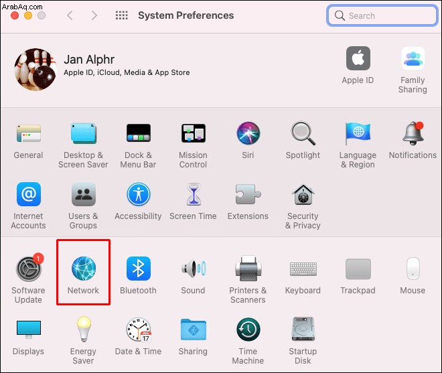Go back with the left arrow
442x373 pixels.
tap(70, 15)
